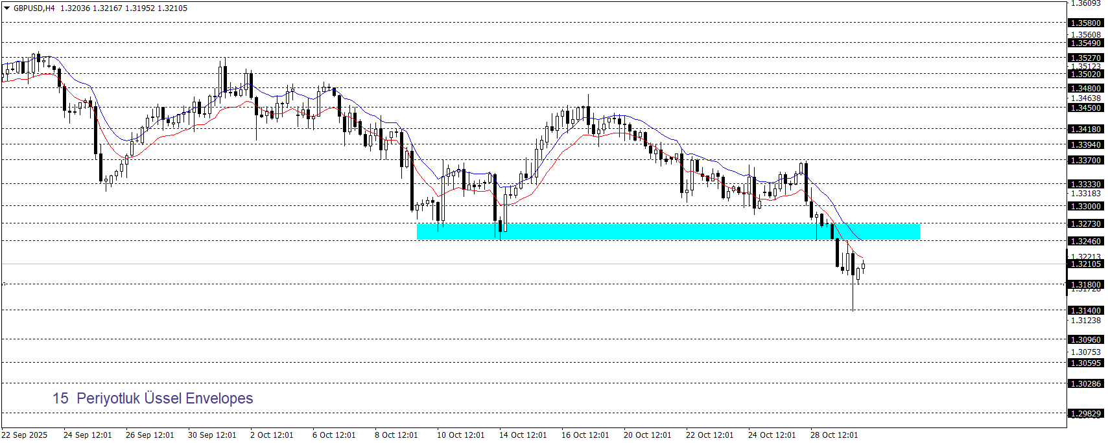The width and height of the screenshot is (1108, 443).
Task: Click the 24 Oct 12:01 time label
Action: (x=772, y=435)
